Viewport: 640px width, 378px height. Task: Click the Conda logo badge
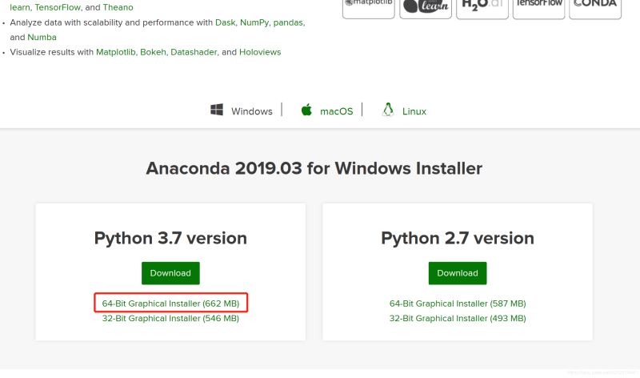coord(594,6)
